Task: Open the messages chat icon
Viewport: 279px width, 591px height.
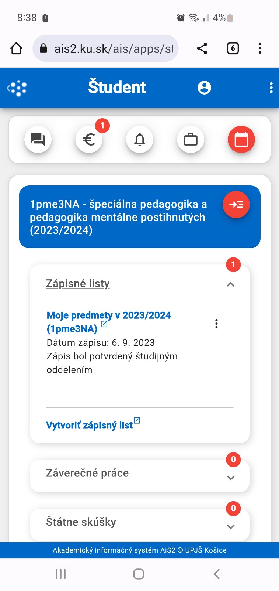Action: point(38,140)
